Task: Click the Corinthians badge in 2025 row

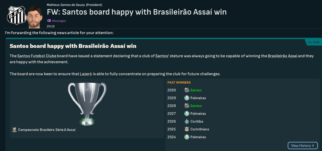Action: click(x=187, y=129)
